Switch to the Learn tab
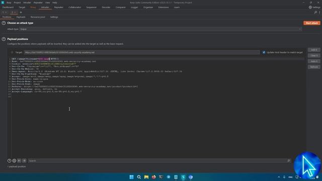The width and height of the screenshot is (322, 181). 177,7
